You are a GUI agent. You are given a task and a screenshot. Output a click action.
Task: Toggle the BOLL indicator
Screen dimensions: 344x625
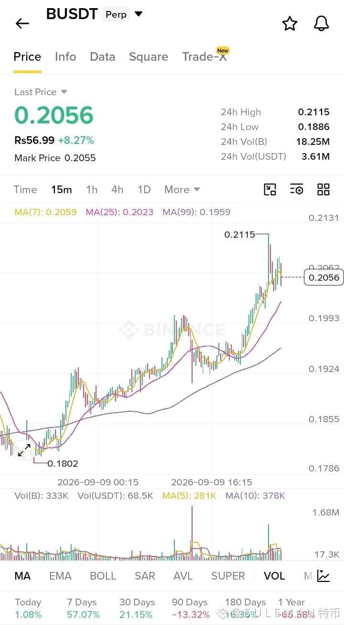pyautogui.click(x=103, y=576)
